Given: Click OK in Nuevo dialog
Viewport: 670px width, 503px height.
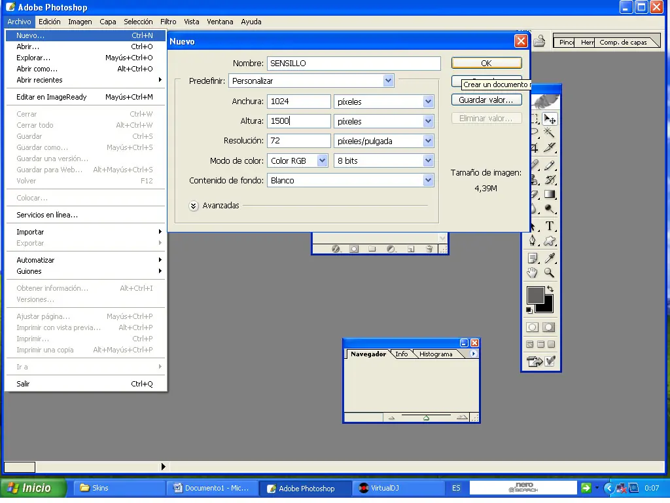Looking at the screenshot, I should (486, 63).
